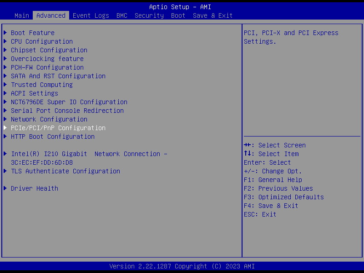Viewport: 364px width, 273px height.
Task: Open Chipset Configuration settings
Action: point(49,50)
